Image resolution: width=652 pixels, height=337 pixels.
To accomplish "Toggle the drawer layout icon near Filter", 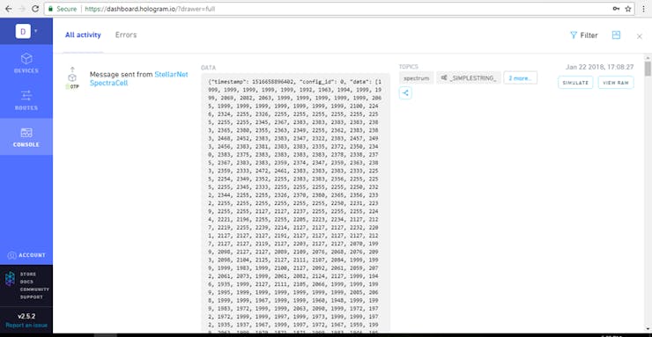I will click(616, 35).
